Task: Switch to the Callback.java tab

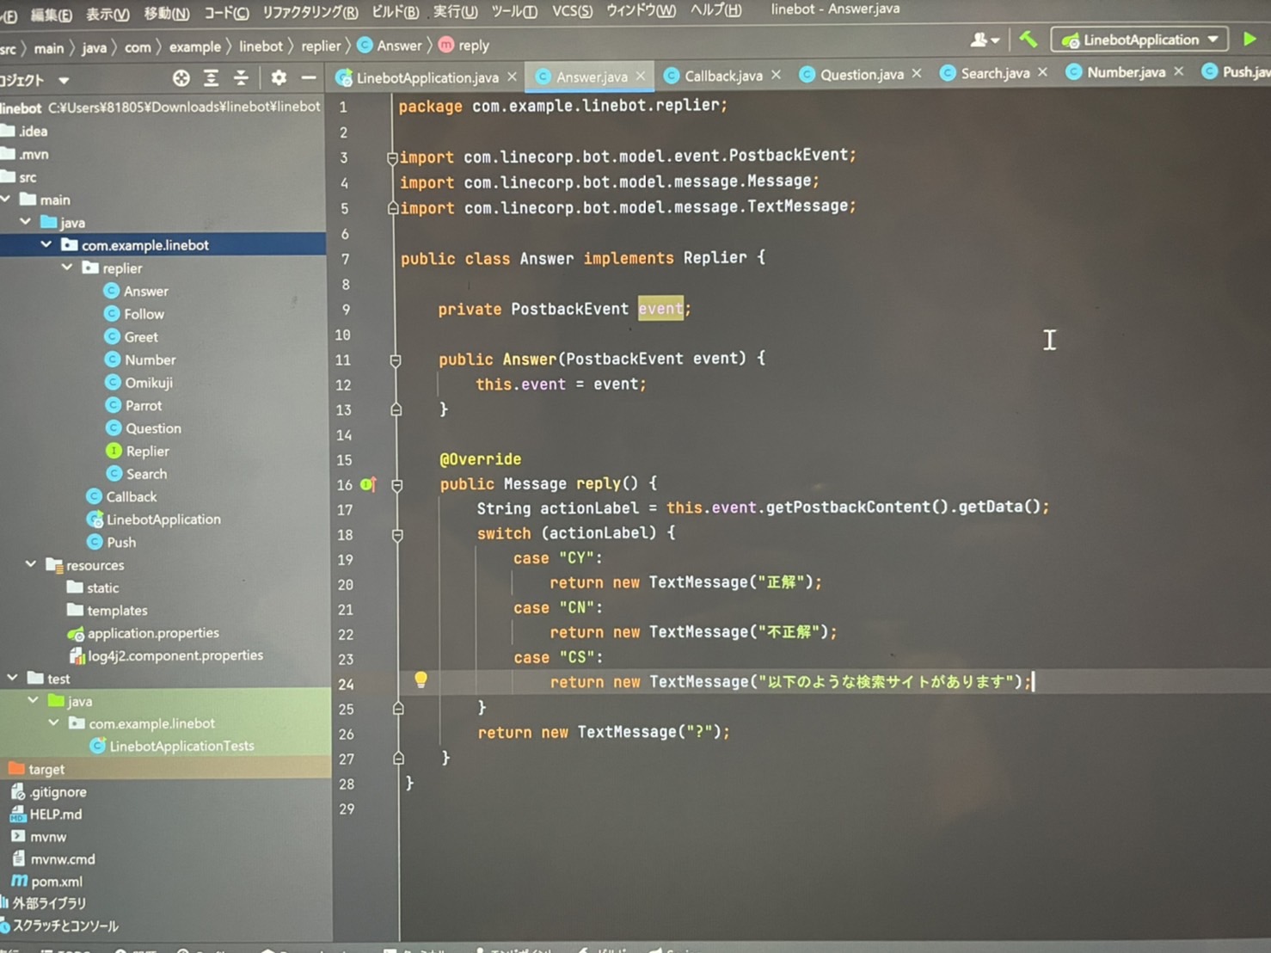Action: coord(722,76)
